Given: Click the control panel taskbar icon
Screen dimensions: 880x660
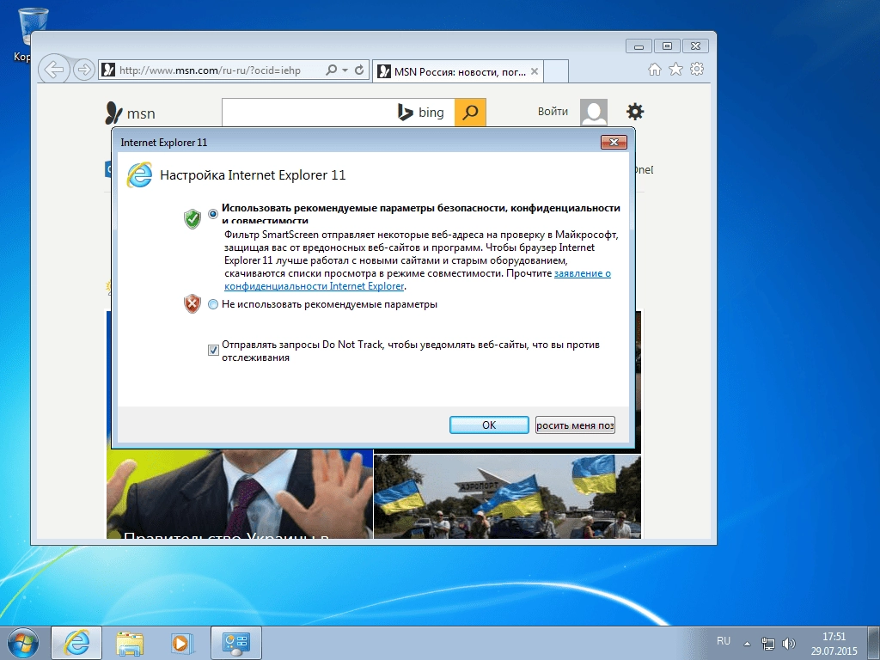Looking at the screenshot, I should click(235, 643).
